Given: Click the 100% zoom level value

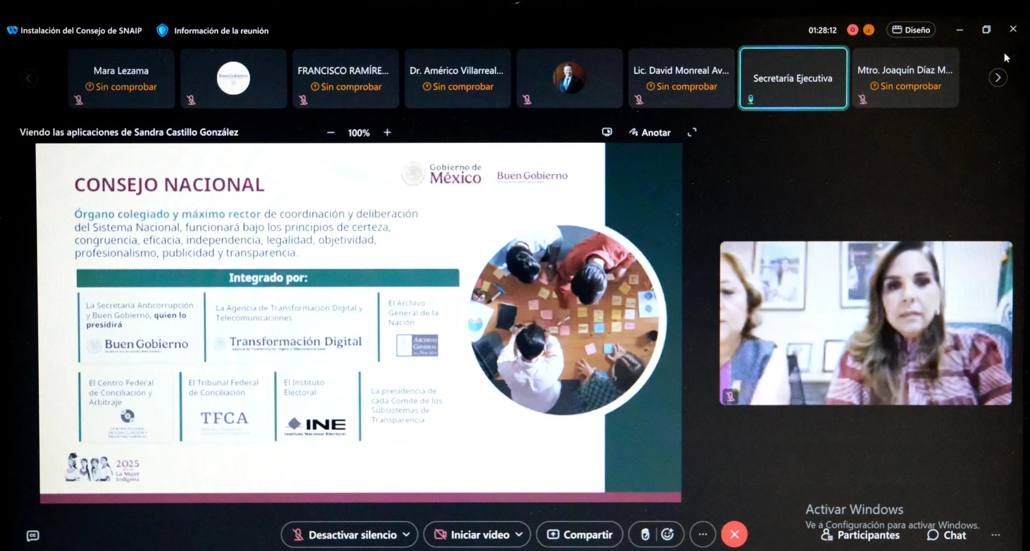Looking at the screenshot, I should [358, 133].
